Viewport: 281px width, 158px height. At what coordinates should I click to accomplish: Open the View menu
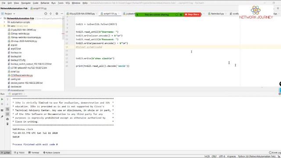(x=16, y=3)
